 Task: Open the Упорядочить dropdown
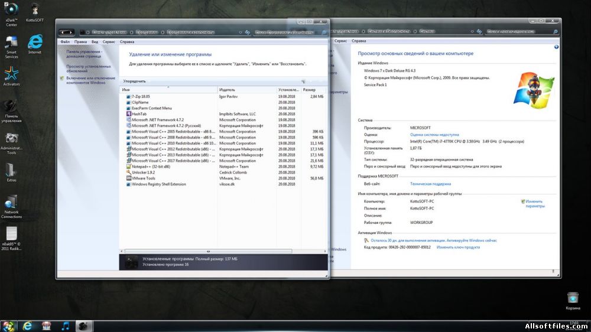[x=134, y=82]
